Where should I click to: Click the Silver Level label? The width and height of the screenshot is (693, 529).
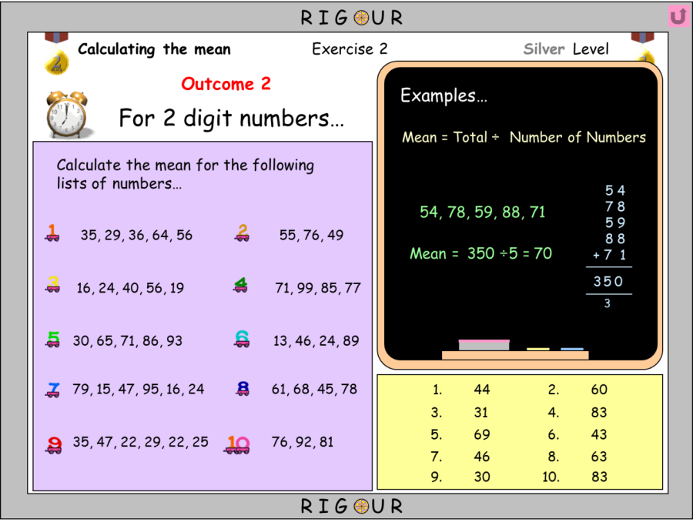click(566, 49)
